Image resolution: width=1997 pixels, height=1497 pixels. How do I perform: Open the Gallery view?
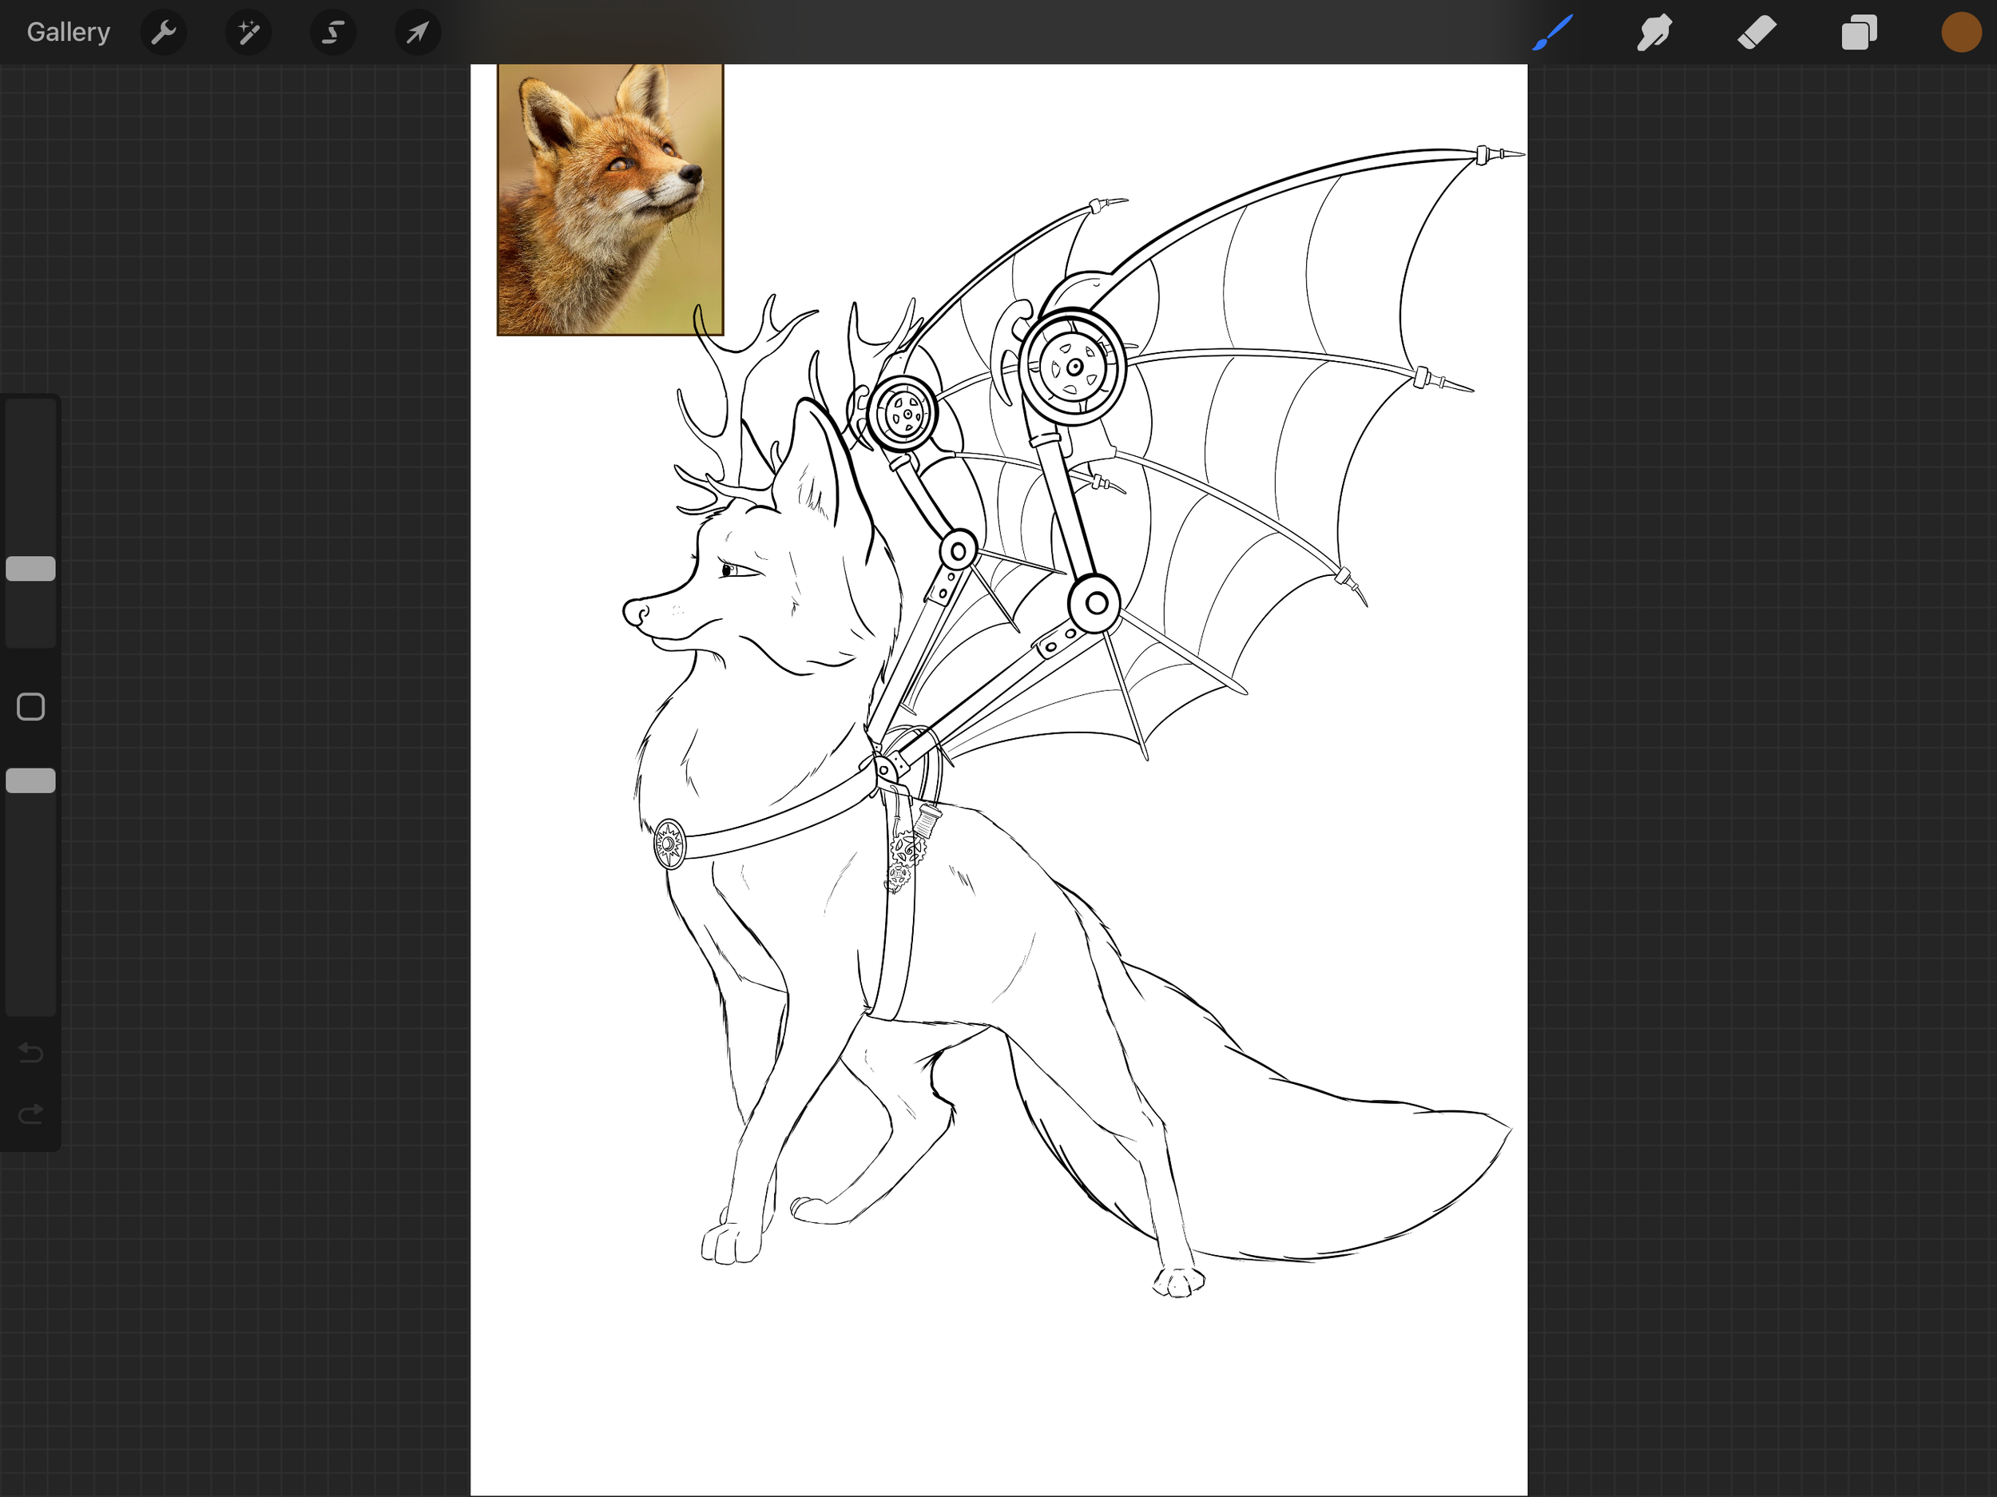tap(68, 33)
